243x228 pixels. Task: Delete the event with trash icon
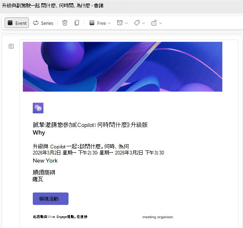[x=65, y=23]
